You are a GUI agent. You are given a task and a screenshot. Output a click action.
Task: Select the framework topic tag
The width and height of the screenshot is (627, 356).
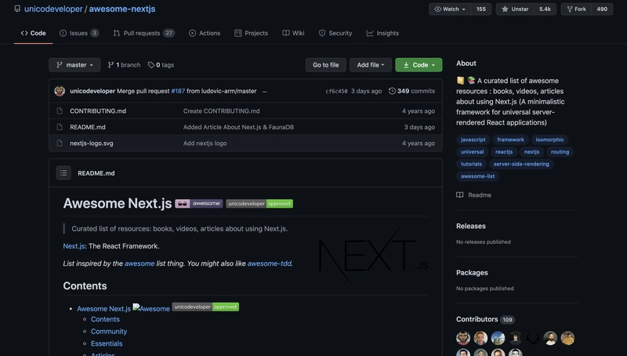tap(510, 140)
